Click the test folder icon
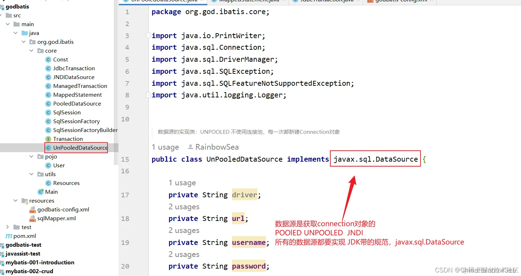This screenshot has height=276, width=521. (17, 227)
